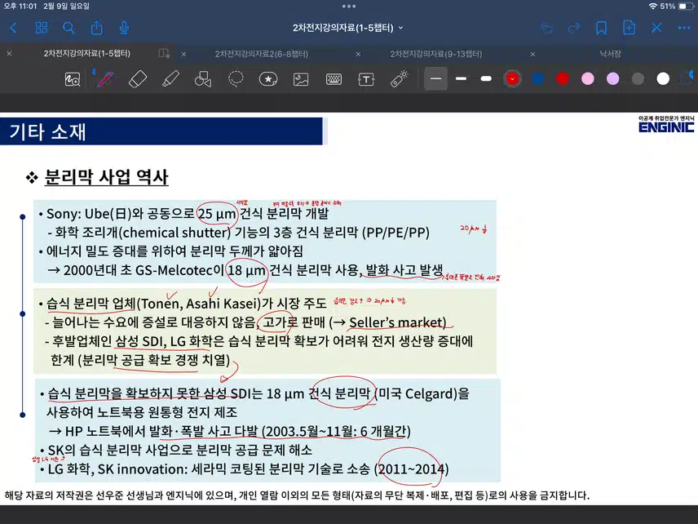The height and width of the screenshot is (524, 698).
Task: Tap the text chemical shutter
Action: click(x=175, y=233)
